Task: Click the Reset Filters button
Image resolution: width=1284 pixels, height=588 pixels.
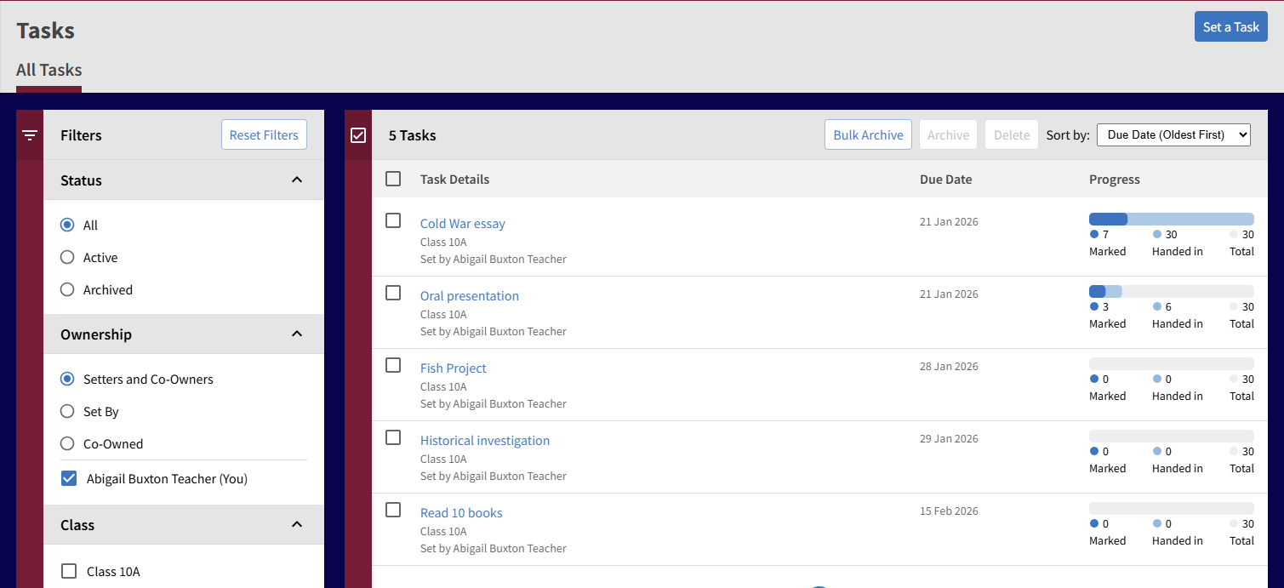Action: tap(264, 134)
